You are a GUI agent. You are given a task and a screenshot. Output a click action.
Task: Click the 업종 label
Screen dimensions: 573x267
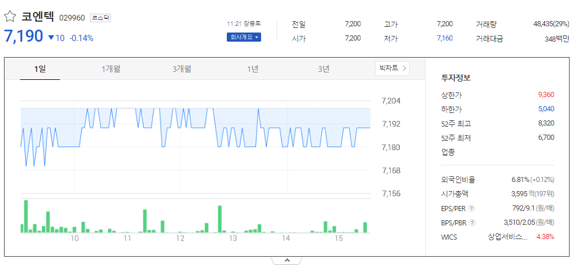click(448, 152)
